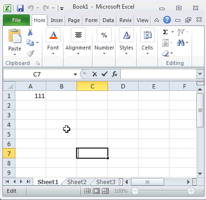Open the File tab

coord(16,20)
